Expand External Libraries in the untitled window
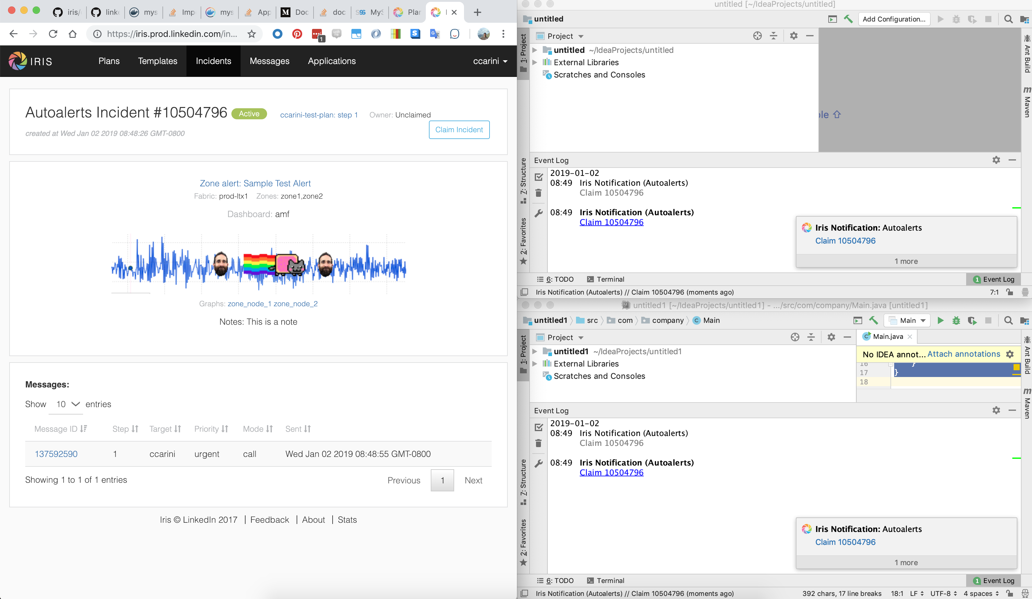 click(x=534, y=62)
